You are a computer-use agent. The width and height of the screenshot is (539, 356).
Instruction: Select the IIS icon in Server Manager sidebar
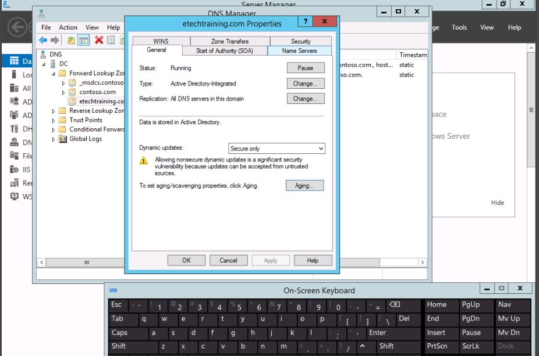[x=14, y=170]
